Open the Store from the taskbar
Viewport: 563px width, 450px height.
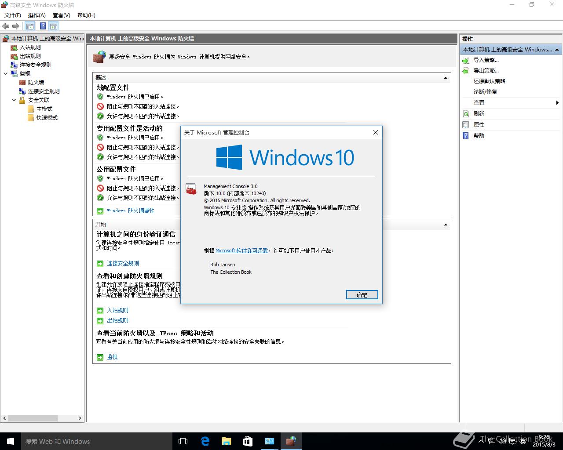tap(248, 441)
